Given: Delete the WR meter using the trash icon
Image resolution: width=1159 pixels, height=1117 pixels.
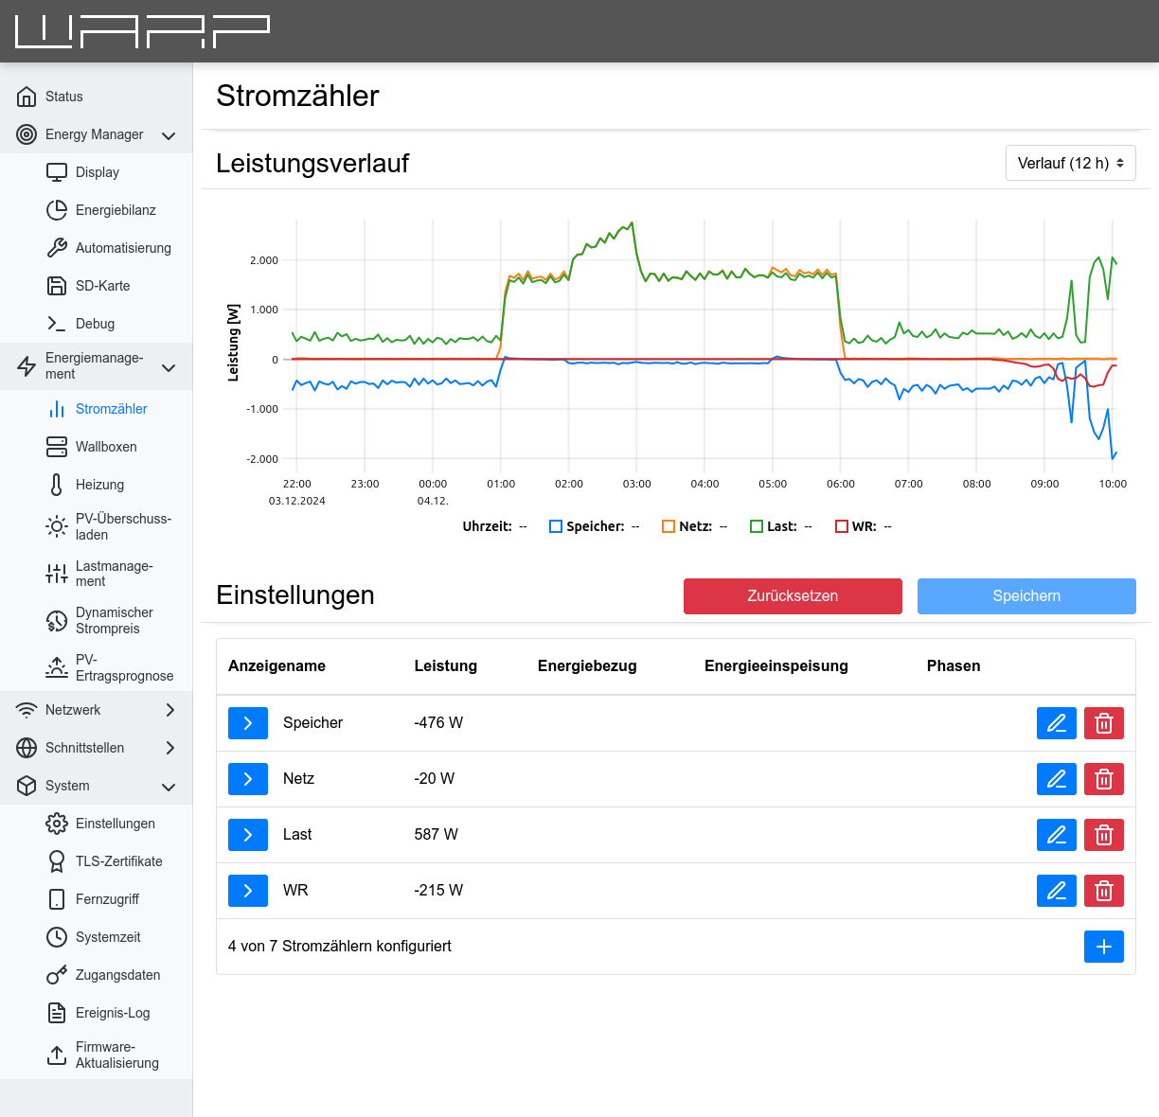Looking at the screenshot, I should pos(1103,890).
